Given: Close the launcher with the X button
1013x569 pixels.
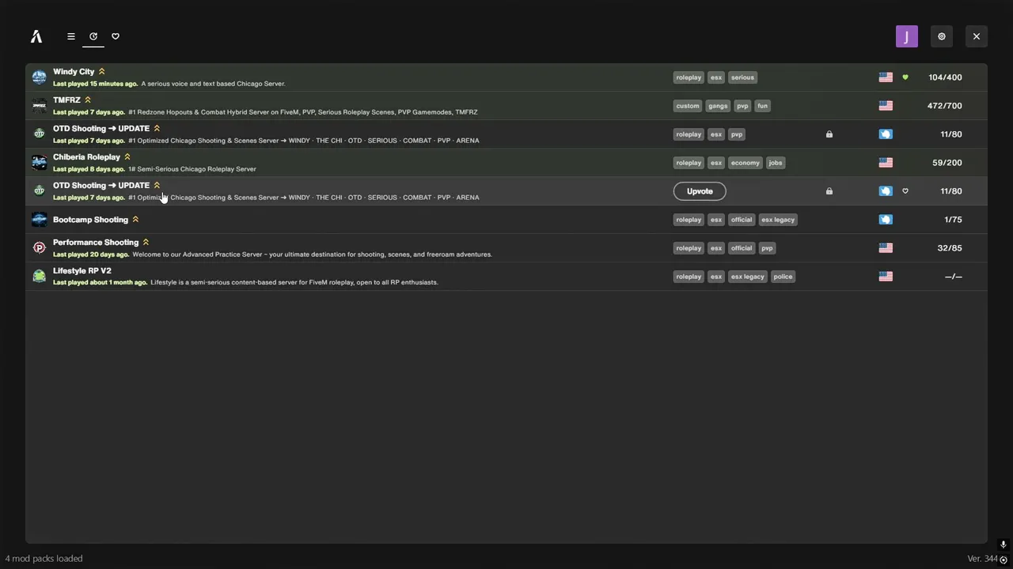Looking at the screenshot, I should click(x=977, y=36).
